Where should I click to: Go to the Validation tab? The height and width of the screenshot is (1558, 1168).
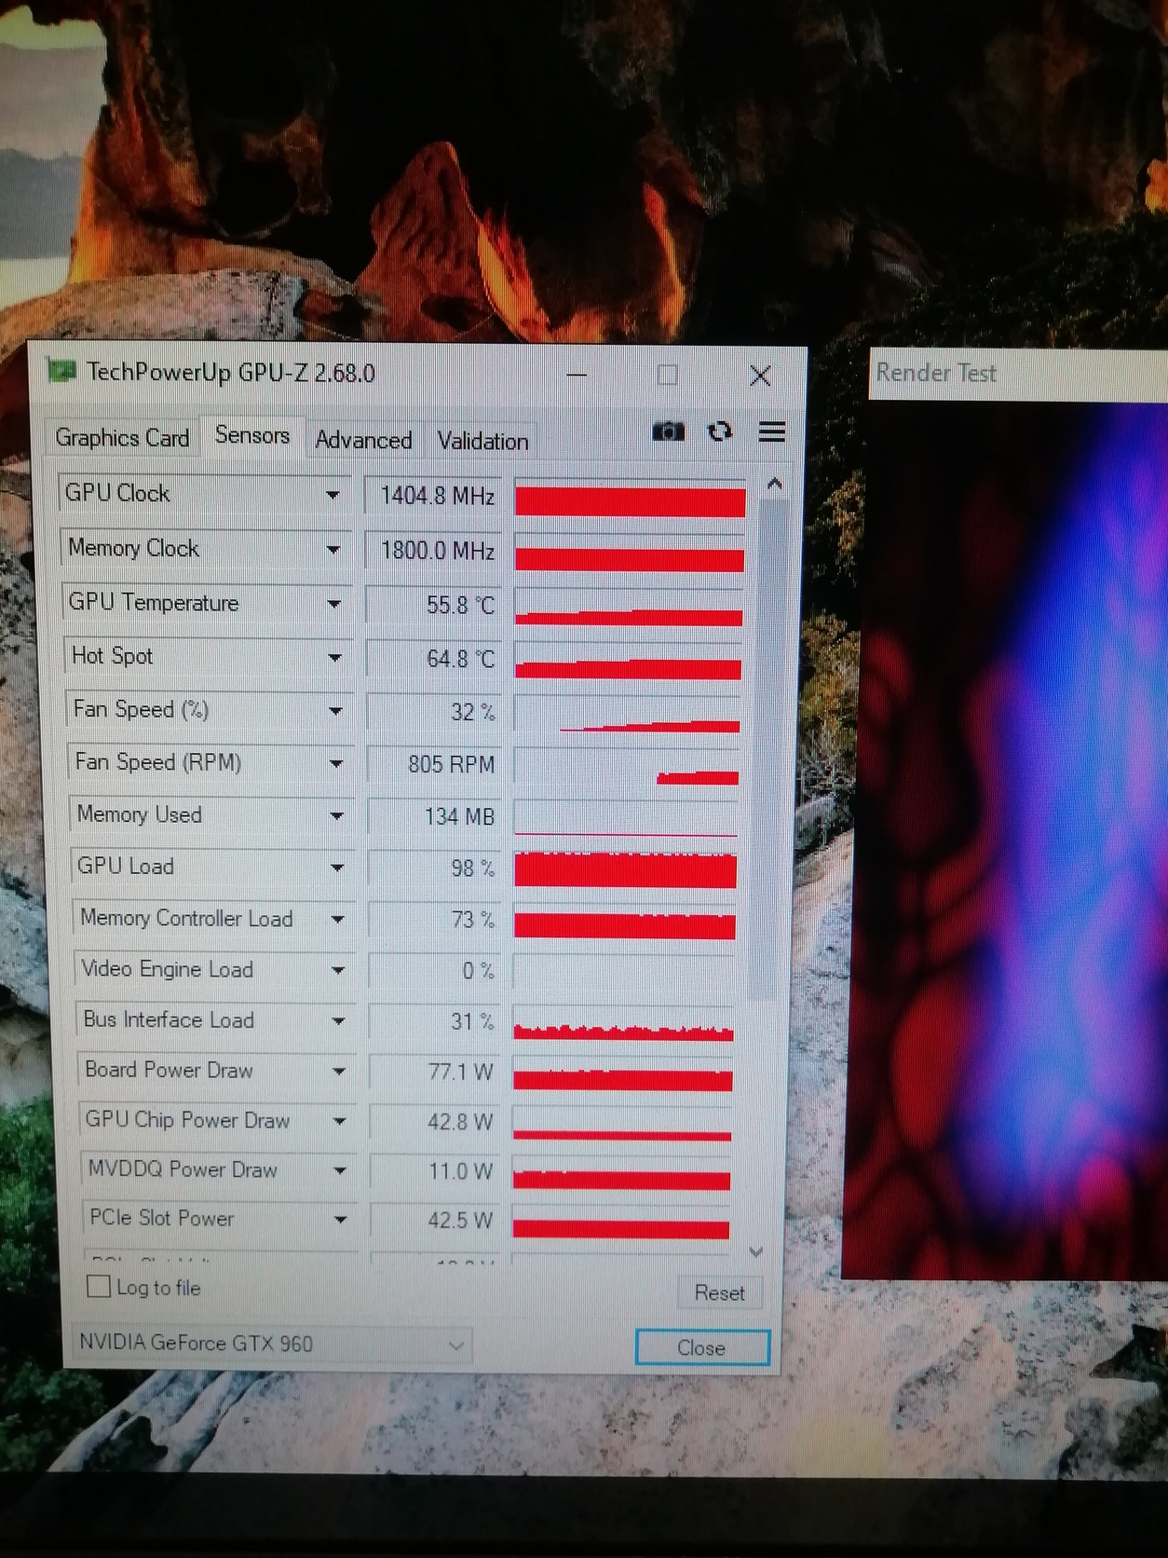point(482,441)
